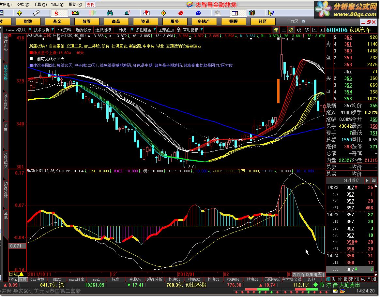Image resolution: width=380 pixels, height=297 pixels.
Task: Expand the 技术分析 dropdown arrow
Action: point(53,30)
